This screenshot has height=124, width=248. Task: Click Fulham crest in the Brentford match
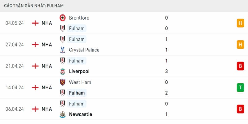pyautogui.click(x=63, y=29)
